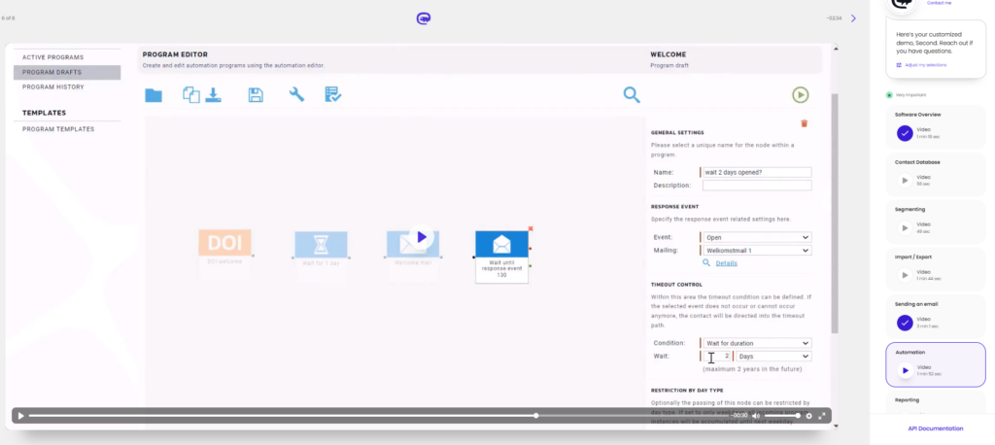Save program with floppy disk icon
The width and height of the screenshot is (995, 445).
click(x=256, y=95)
